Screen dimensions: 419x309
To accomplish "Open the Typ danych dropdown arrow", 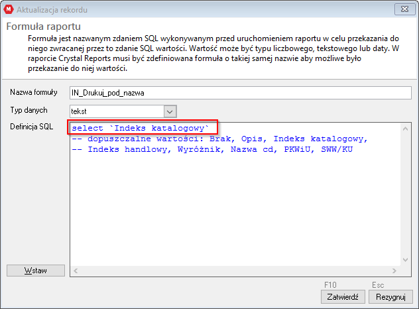I will (169, 111).
